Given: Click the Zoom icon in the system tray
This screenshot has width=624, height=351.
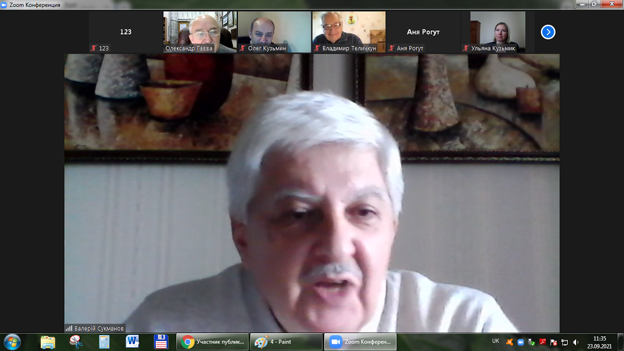Looking at the screenshot, I should pos(521,342).
